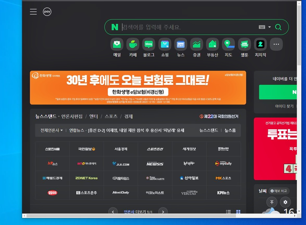Viewport: 306px width, 225px height.
Task: Open the KPI뉴스 press logo
Action: [x=223, y=193]
